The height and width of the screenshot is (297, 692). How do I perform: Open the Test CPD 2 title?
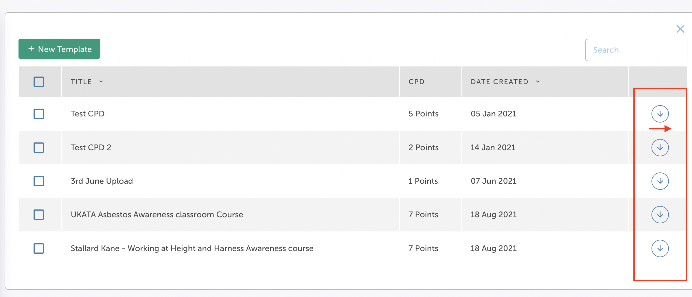click(91, 148)
